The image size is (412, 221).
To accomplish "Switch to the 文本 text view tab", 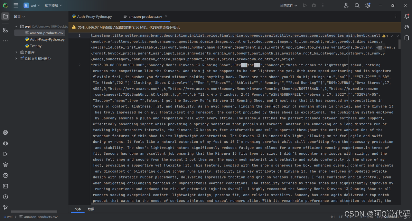I will click(78, 209).
